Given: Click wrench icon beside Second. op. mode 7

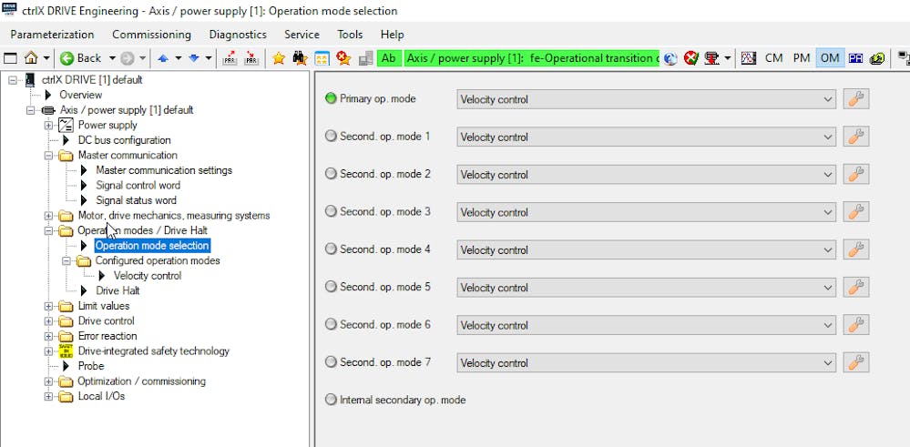Looking at the screenshot, I should [855, 362].
